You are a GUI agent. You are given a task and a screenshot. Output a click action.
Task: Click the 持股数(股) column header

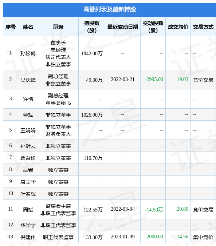(92, 27)
